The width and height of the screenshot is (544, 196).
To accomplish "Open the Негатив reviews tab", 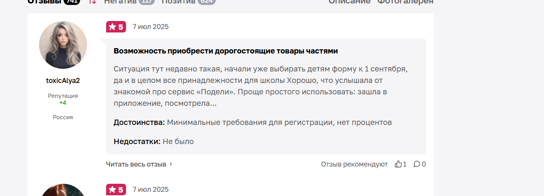I will (x=120, y=2).
